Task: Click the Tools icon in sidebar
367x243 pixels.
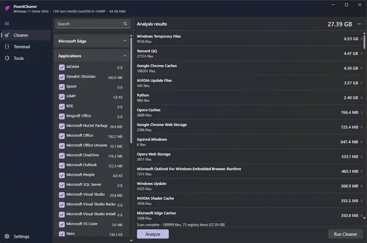Action: click(x=7, y=58)
